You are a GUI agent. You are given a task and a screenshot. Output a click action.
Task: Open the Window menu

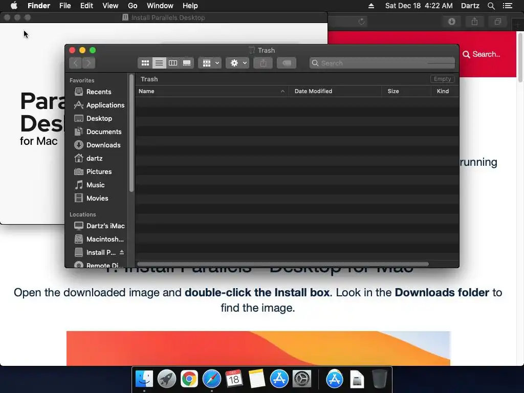[x=160, y=6]
